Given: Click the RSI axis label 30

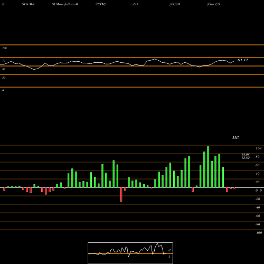Looking at the screenshot, I should coord(4,78).
